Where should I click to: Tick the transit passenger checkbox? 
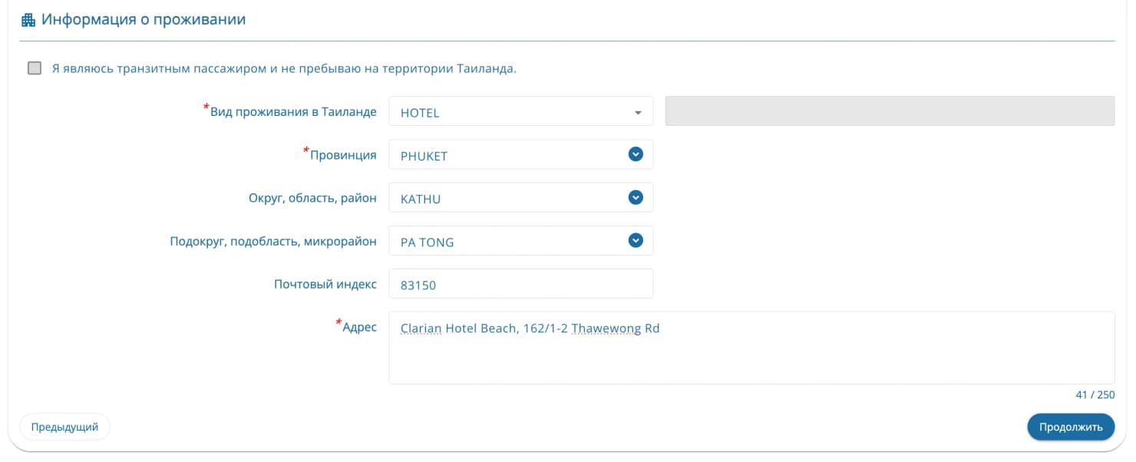point(35,68)
